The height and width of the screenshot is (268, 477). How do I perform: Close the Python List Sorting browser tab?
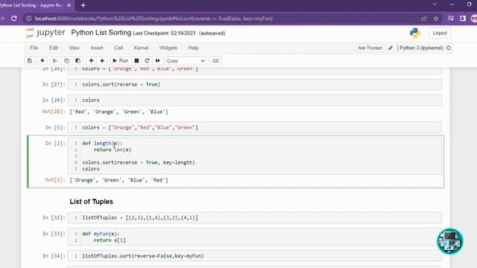[x=69, y=5]
